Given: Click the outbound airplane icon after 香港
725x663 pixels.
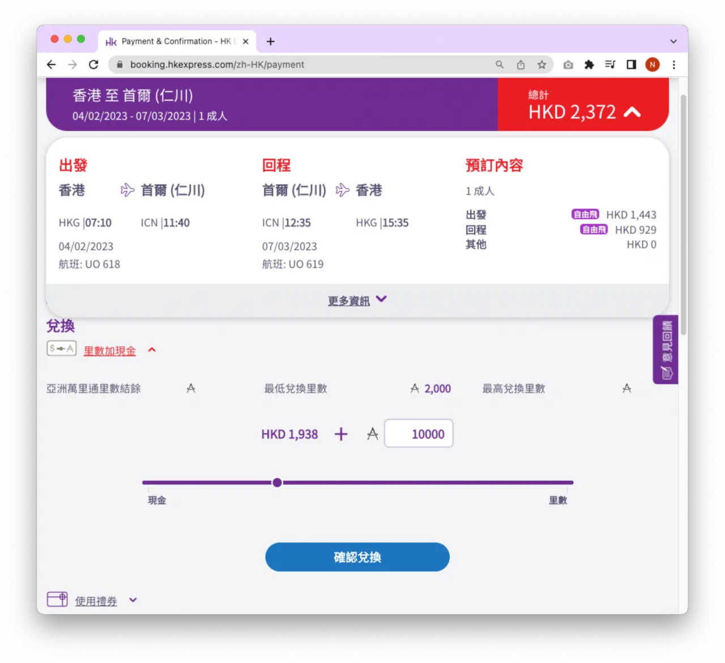Looking at the screenshot, I should coord(127,190).
